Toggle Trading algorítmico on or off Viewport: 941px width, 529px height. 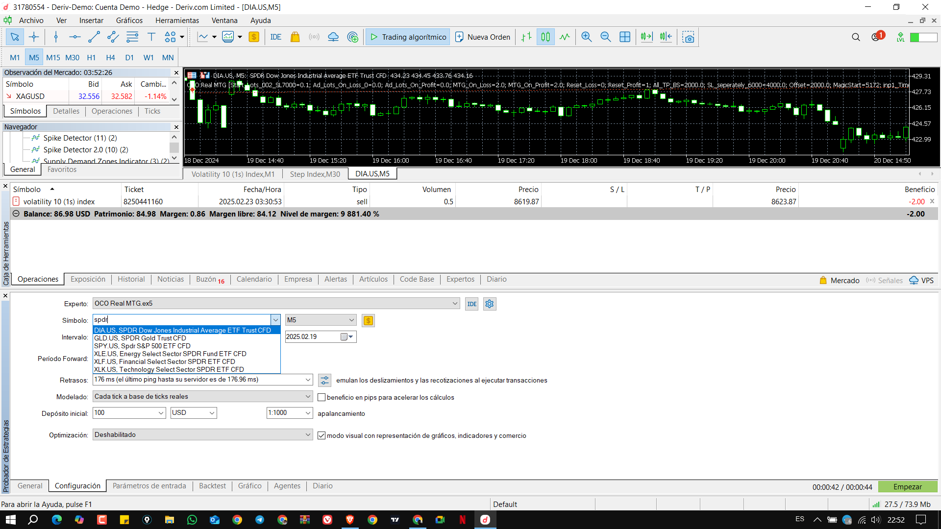point(408,37)
